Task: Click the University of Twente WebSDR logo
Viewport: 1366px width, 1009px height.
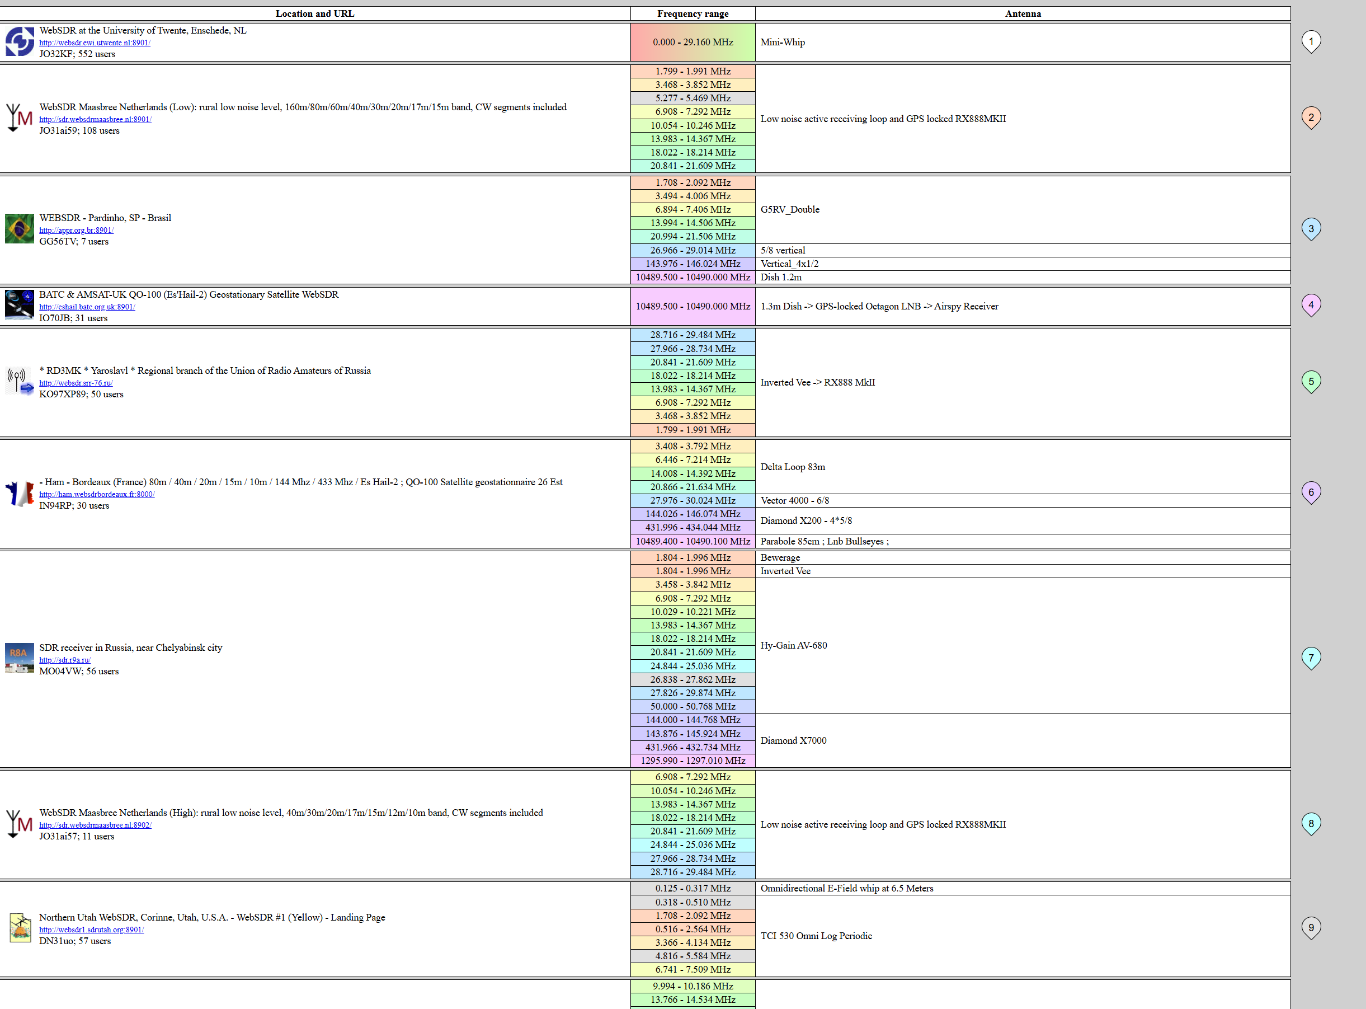Action: point(20,41)
